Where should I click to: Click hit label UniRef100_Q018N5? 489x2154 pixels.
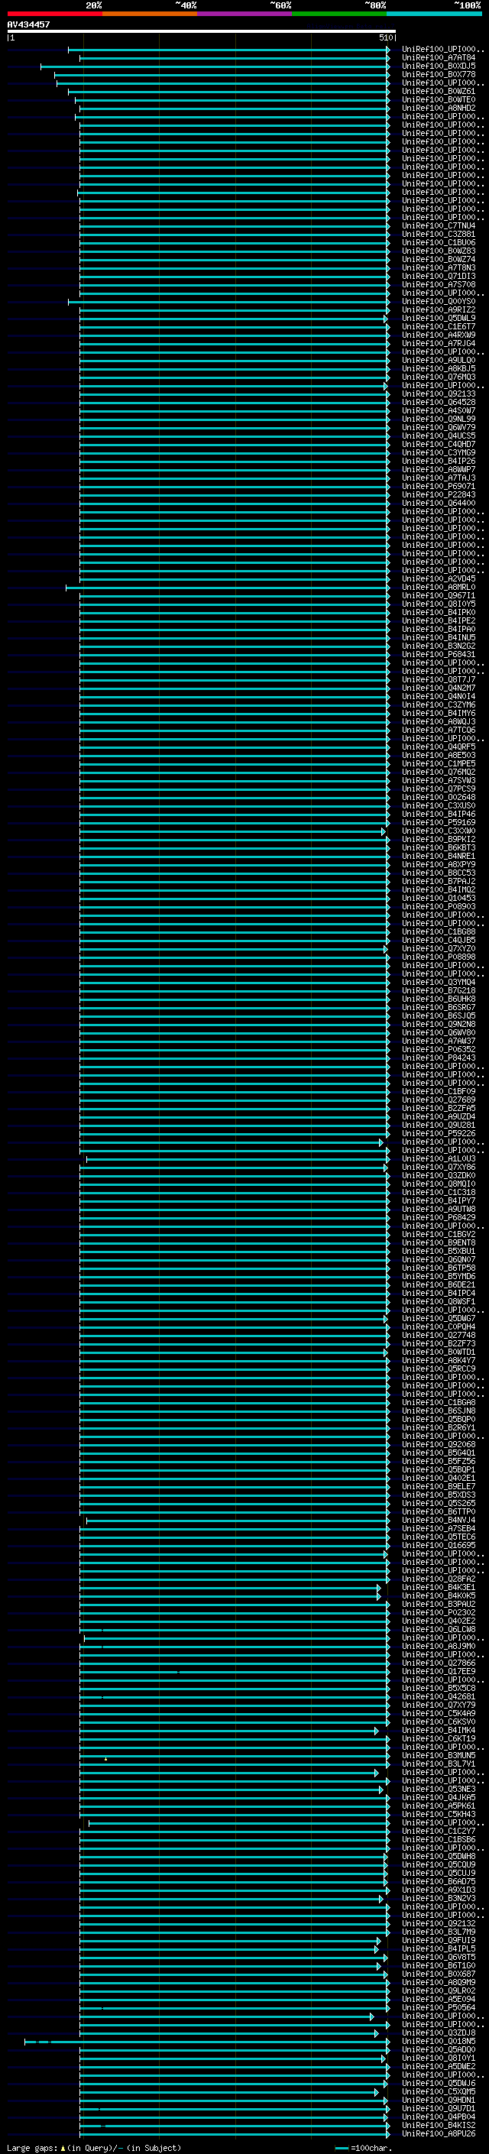click(x=438, y=2041)
